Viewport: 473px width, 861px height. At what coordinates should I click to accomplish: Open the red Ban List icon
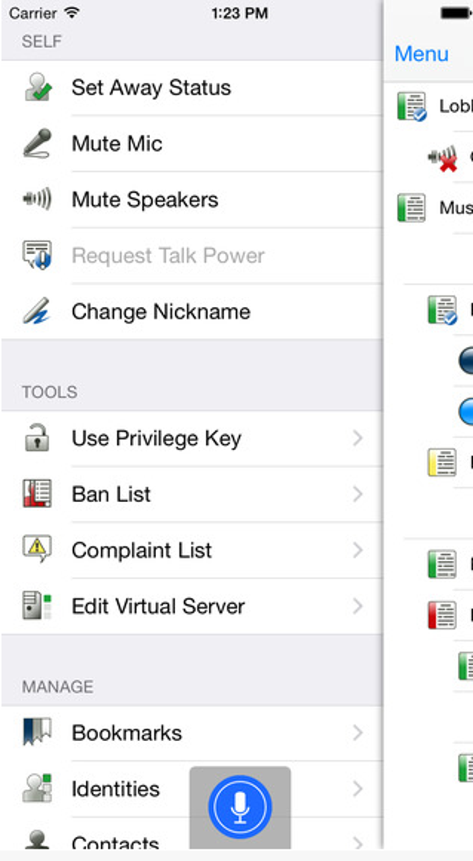(x=37, y=493)
